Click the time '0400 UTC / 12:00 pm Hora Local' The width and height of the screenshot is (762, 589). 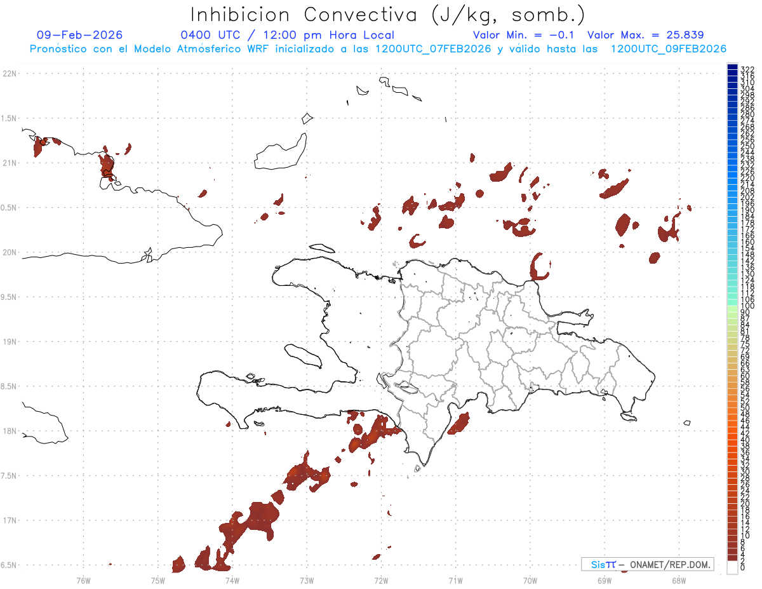(x=288, y=35)
